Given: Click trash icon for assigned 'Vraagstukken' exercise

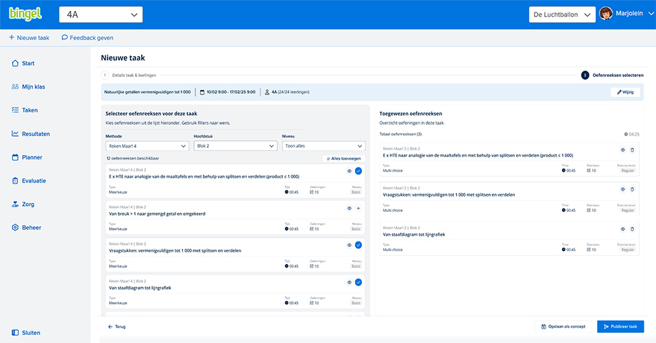Looking at the screenshot, I should click(632, 189).
